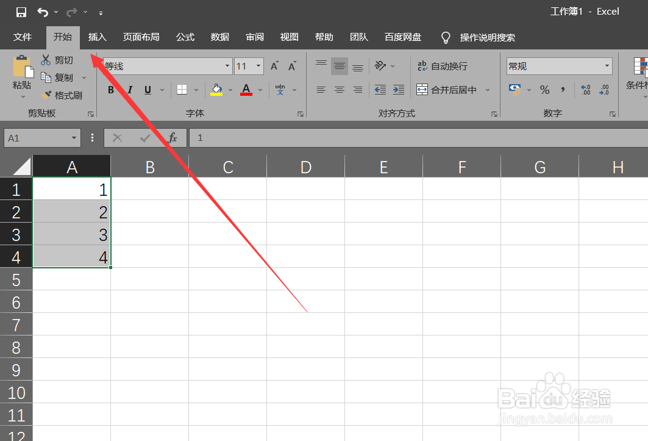648x441 pixels.
Task: Click the Name Box showing A1
Action: [42, 138]
